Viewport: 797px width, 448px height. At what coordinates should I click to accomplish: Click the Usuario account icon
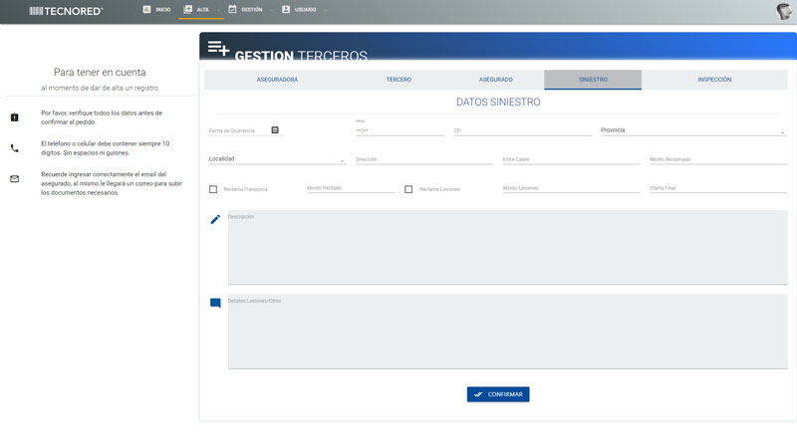(286, 9)
